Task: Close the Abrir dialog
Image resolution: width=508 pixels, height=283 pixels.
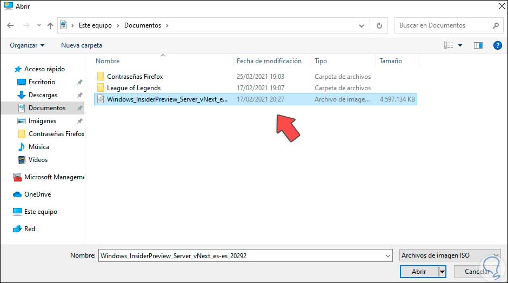Action: (x=502, y=6)
